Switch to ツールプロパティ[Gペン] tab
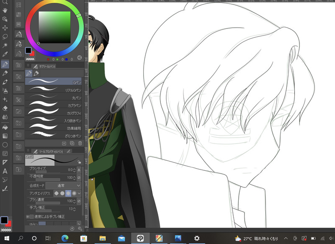This screenshot has height=244, width=335. point(48,152)
